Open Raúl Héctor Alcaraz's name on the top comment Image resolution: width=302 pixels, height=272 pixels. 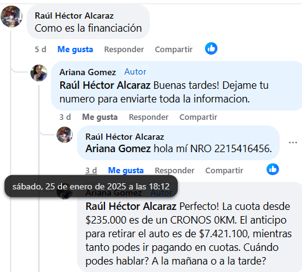tap(74, 16)
